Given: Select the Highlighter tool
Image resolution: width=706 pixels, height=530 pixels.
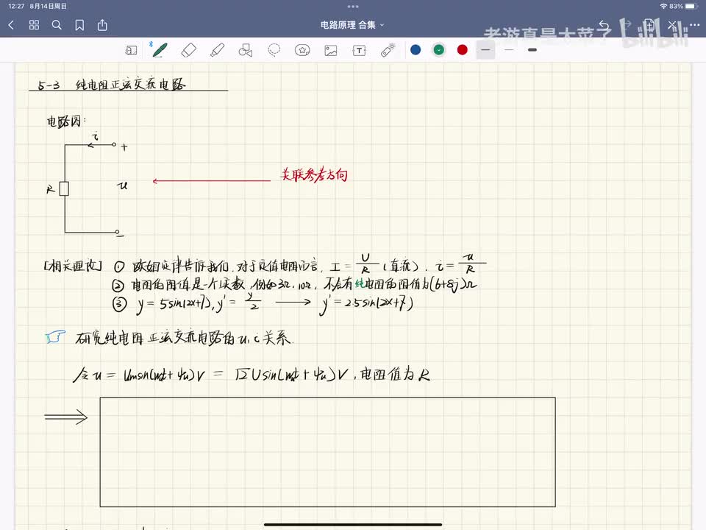Looking at the screenshot, I should [217, 50].
